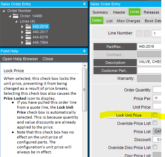The width and height of the screenshot is (165, 157).
Task: Click the Part/Rev... button
Action: tap(115, 47)
